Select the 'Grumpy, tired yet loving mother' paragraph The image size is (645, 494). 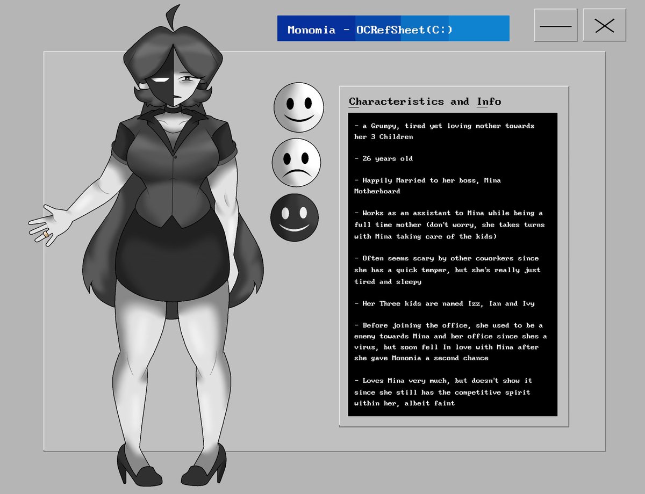[444, 131]
